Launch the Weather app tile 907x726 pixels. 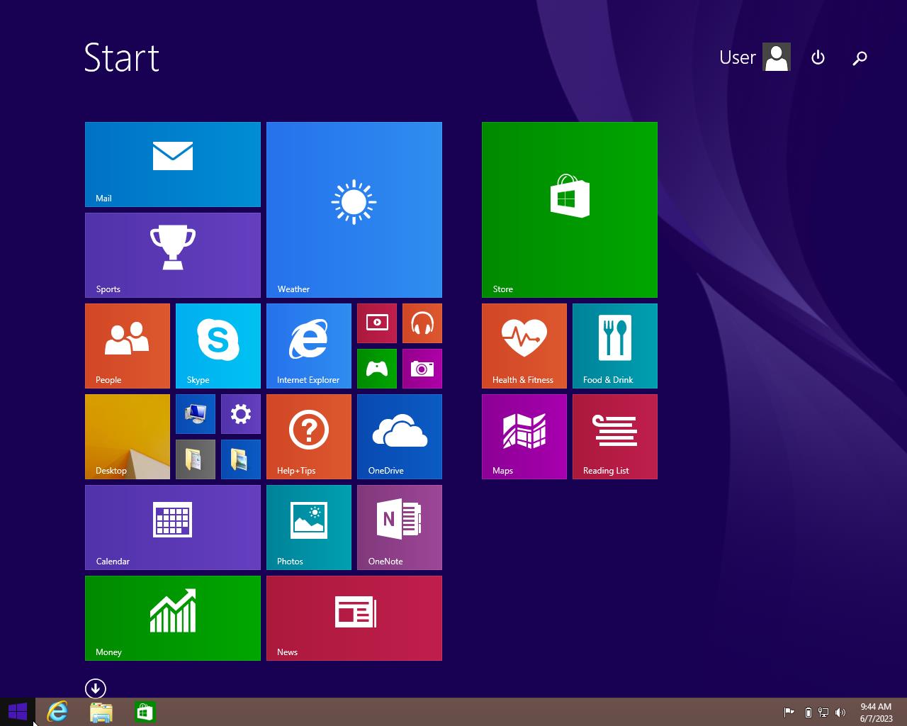pos(354,209)
